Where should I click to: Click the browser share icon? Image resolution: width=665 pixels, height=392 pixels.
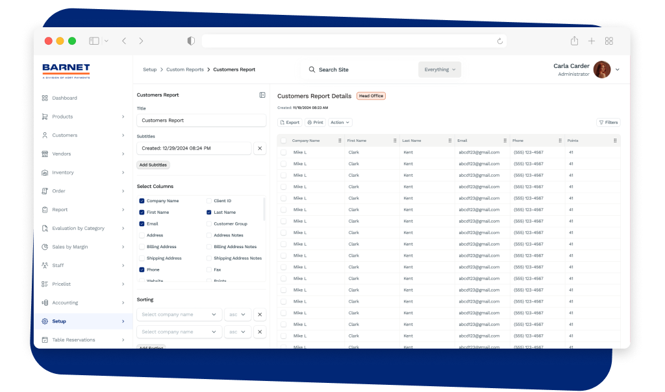(x=574, y=41)
